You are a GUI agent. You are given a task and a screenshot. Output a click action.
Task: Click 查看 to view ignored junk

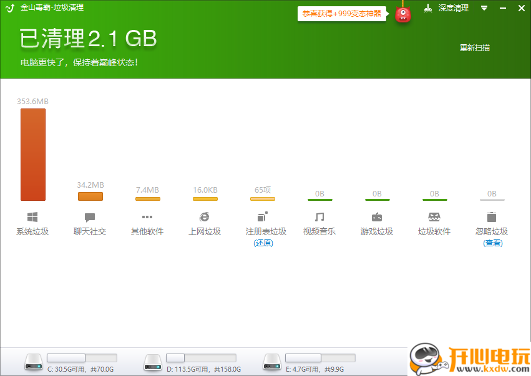[x=492, y=243]
